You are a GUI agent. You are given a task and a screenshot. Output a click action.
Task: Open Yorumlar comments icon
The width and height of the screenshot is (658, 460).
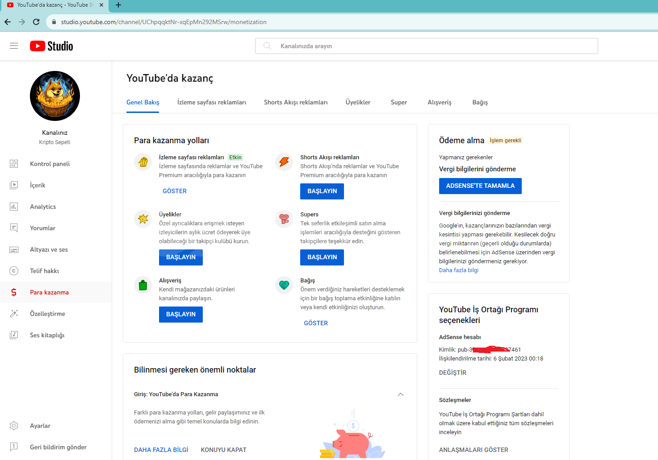click(x=14, y=228)
